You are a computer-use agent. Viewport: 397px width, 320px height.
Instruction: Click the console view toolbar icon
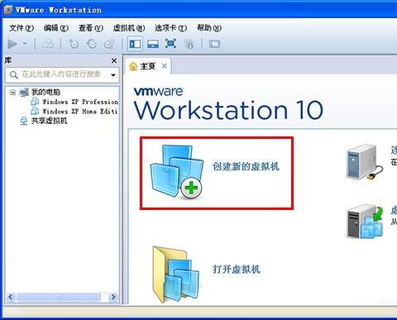click(214, 44)
